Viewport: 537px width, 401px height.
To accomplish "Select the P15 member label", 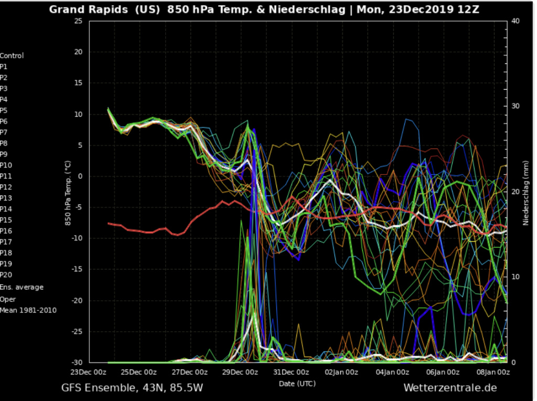I will (x=6, y=220).
